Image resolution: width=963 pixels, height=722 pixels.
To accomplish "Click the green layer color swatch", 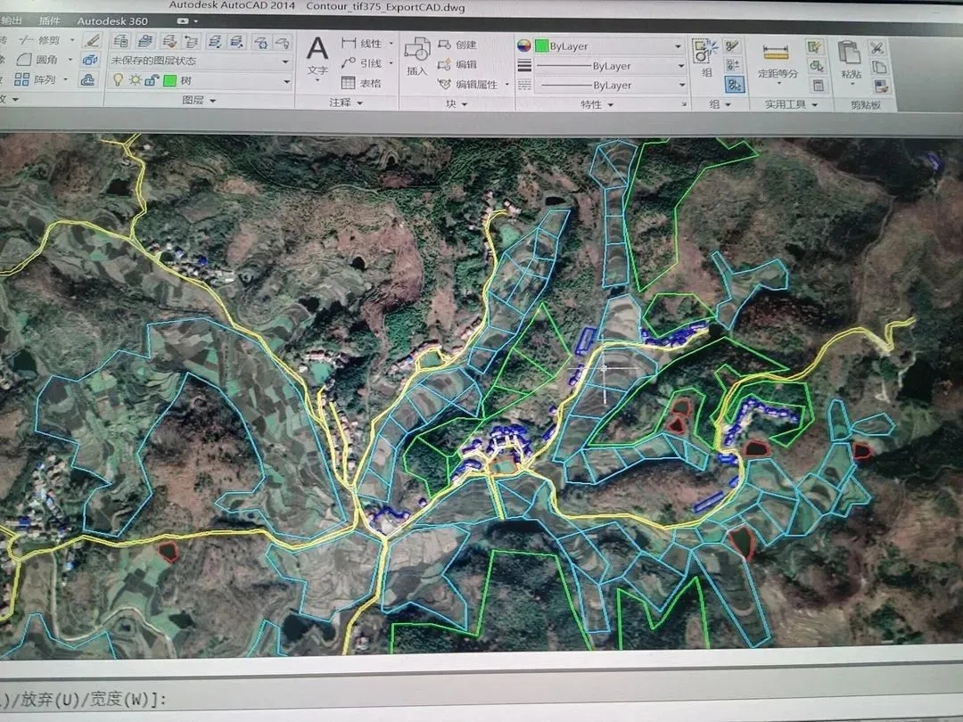I will (169, 80).
